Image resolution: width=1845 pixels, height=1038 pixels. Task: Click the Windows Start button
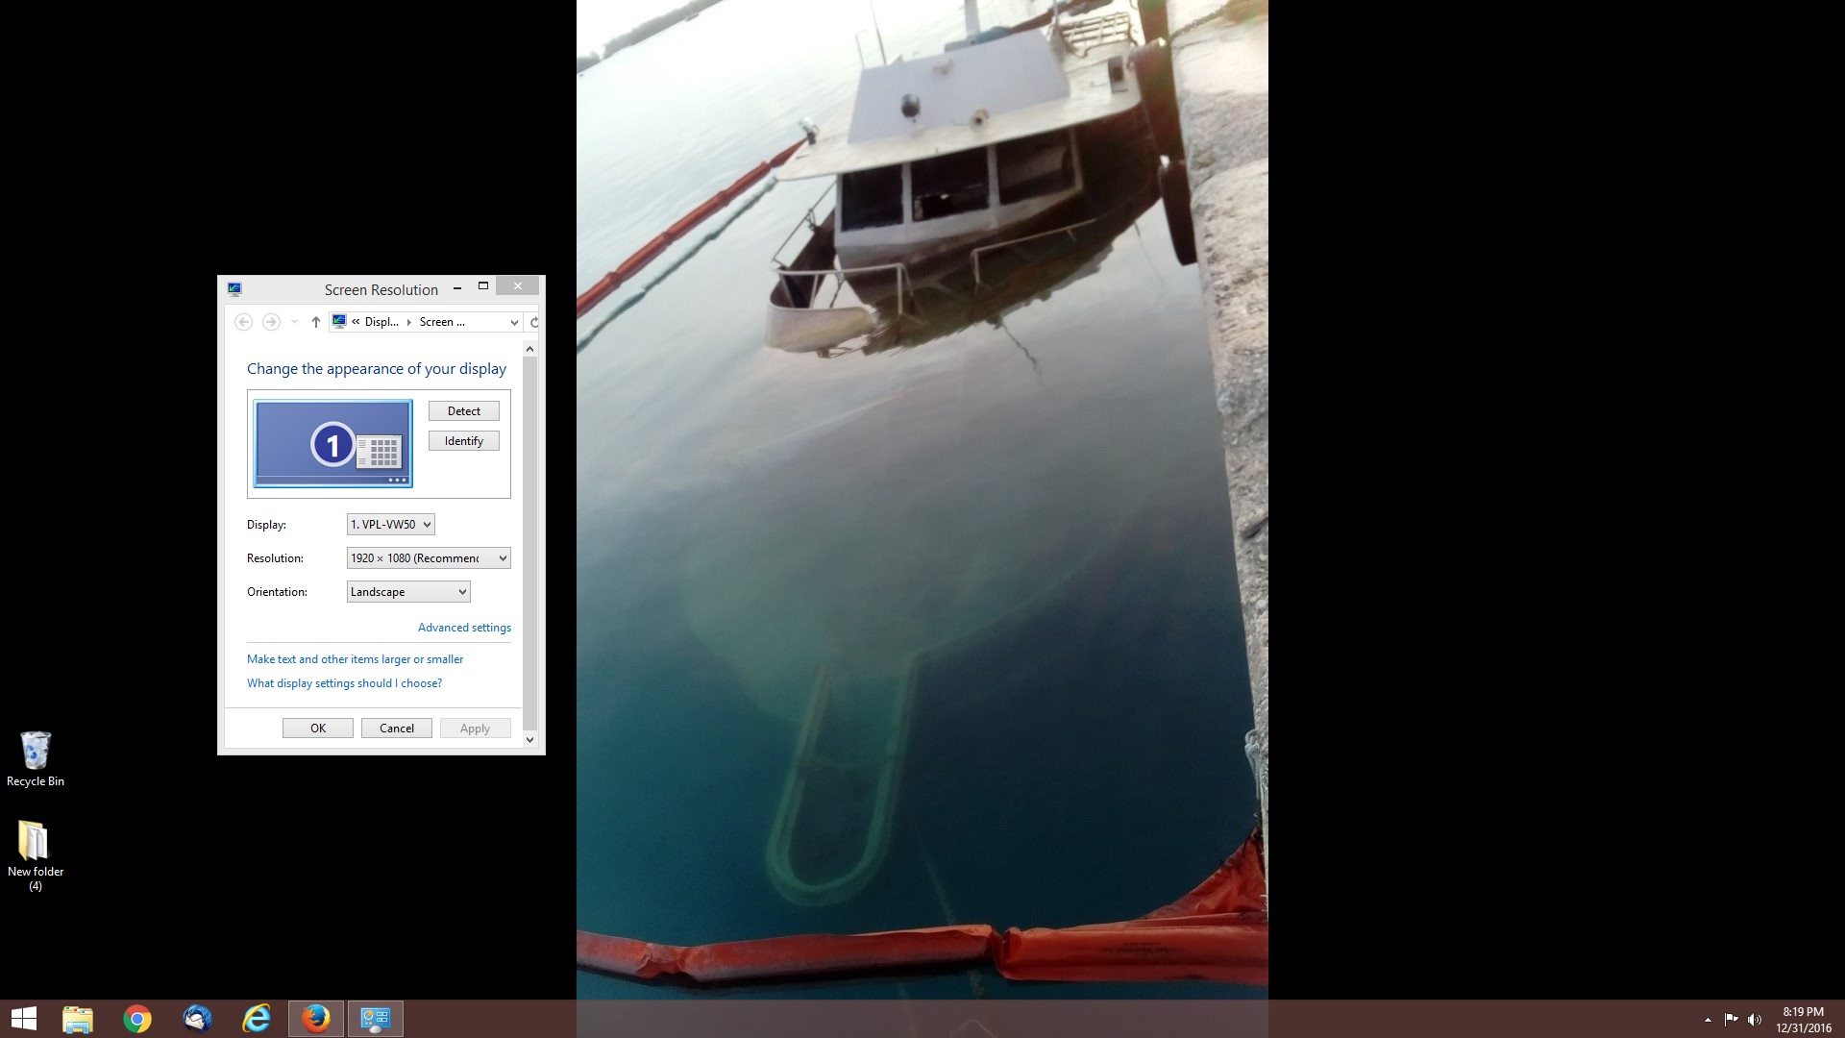[x=24, y=1019]
